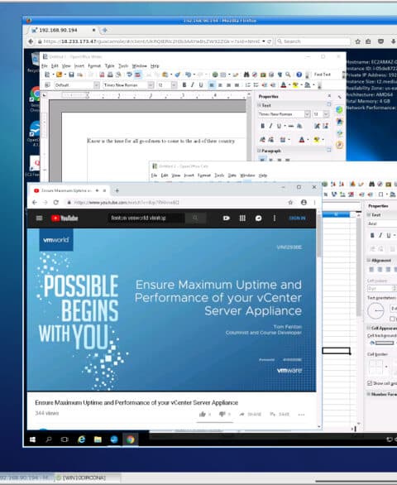Click the more actions ellipsis under the video

(301, 415)
